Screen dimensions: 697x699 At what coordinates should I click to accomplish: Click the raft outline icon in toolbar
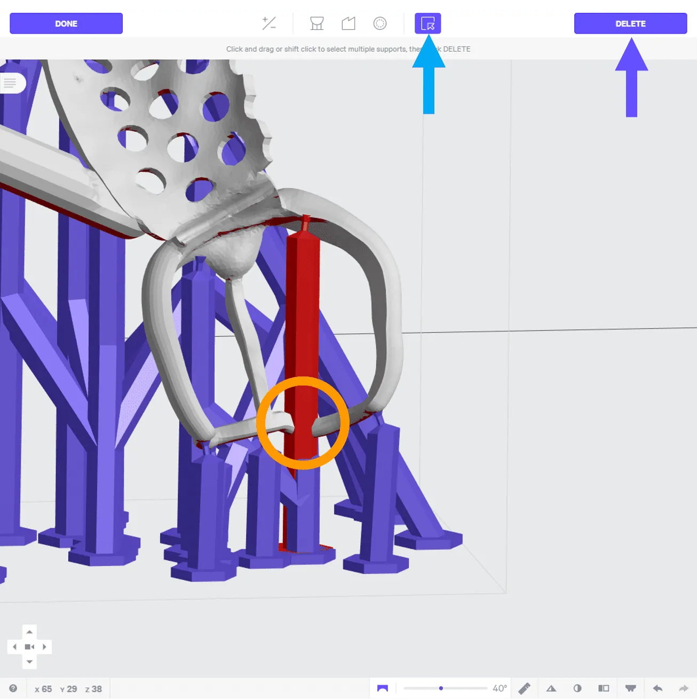click(x=348, y=23)
